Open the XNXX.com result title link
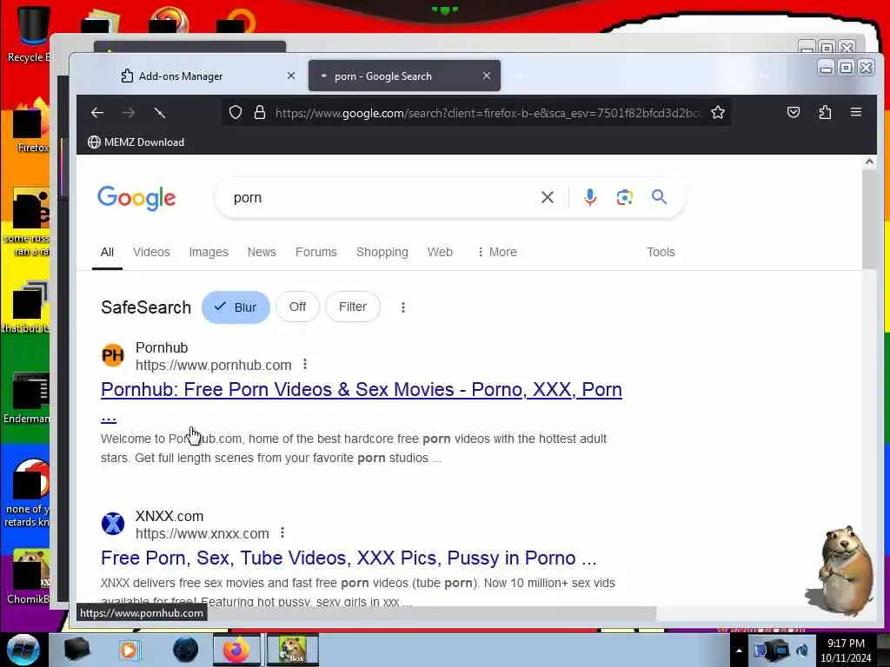890x667 pixels. tap(349, 558)
